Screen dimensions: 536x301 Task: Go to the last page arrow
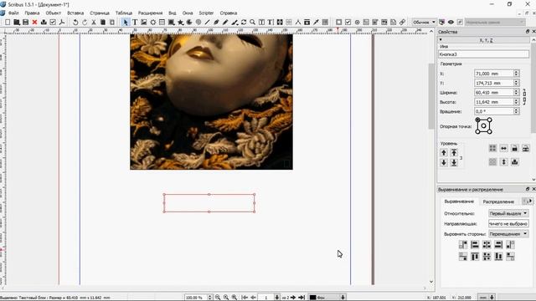pos(301,298)
